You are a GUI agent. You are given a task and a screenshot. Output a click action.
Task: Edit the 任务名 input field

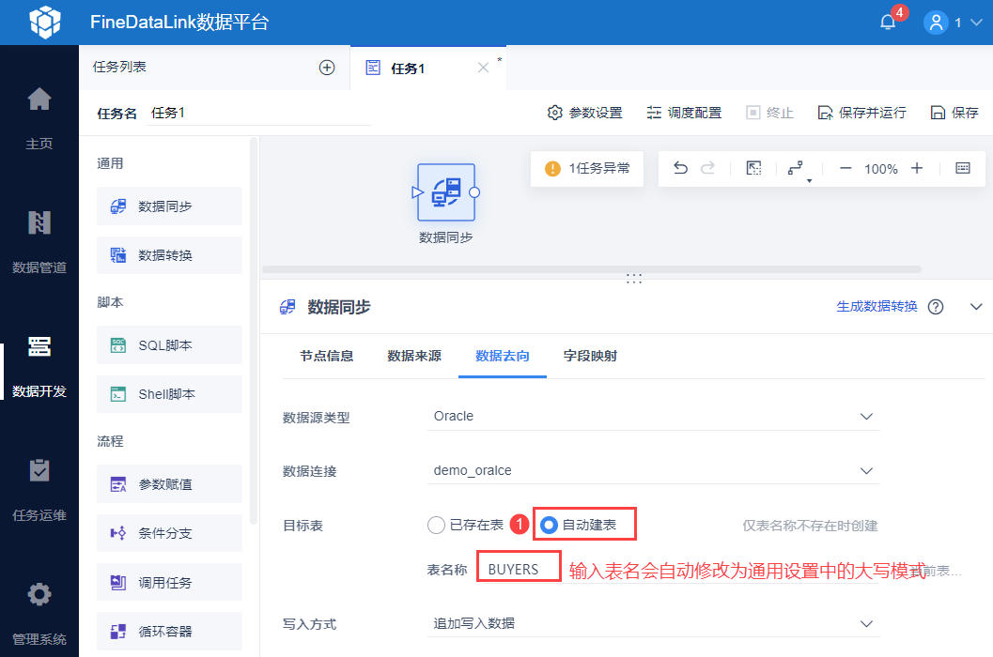tap(258, 113)
